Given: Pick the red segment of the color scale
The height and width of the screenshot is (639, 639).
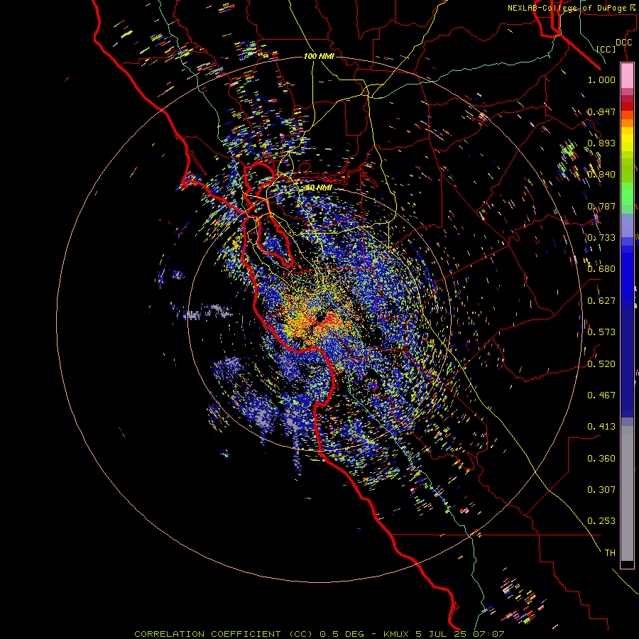Looking at the screenshot, I should coord(627,106).
